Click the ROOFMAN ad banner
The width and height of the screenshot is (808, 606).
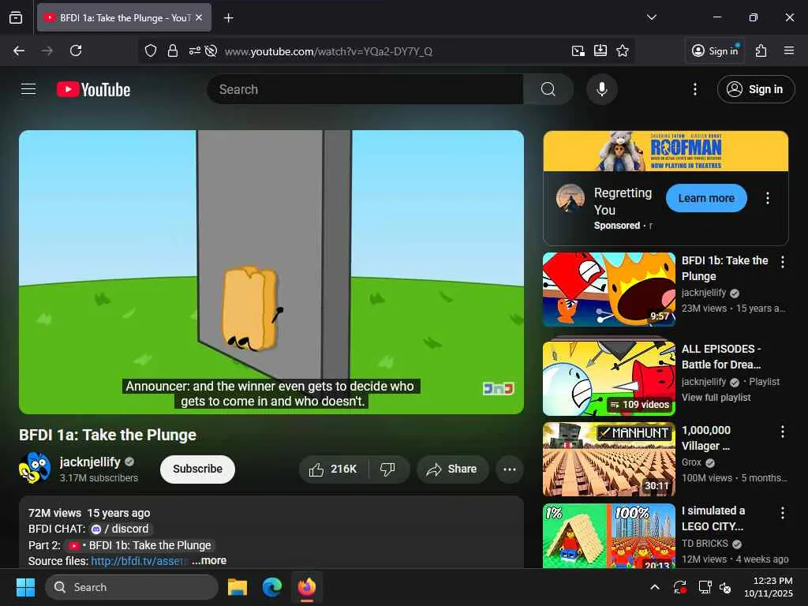pyautogui.click(x=665, y=151)
